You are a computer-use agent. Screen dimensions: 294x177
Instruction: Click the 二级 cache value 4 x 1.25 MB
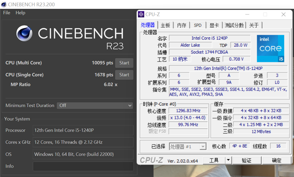pyautogui.click(x=261, y=125)
